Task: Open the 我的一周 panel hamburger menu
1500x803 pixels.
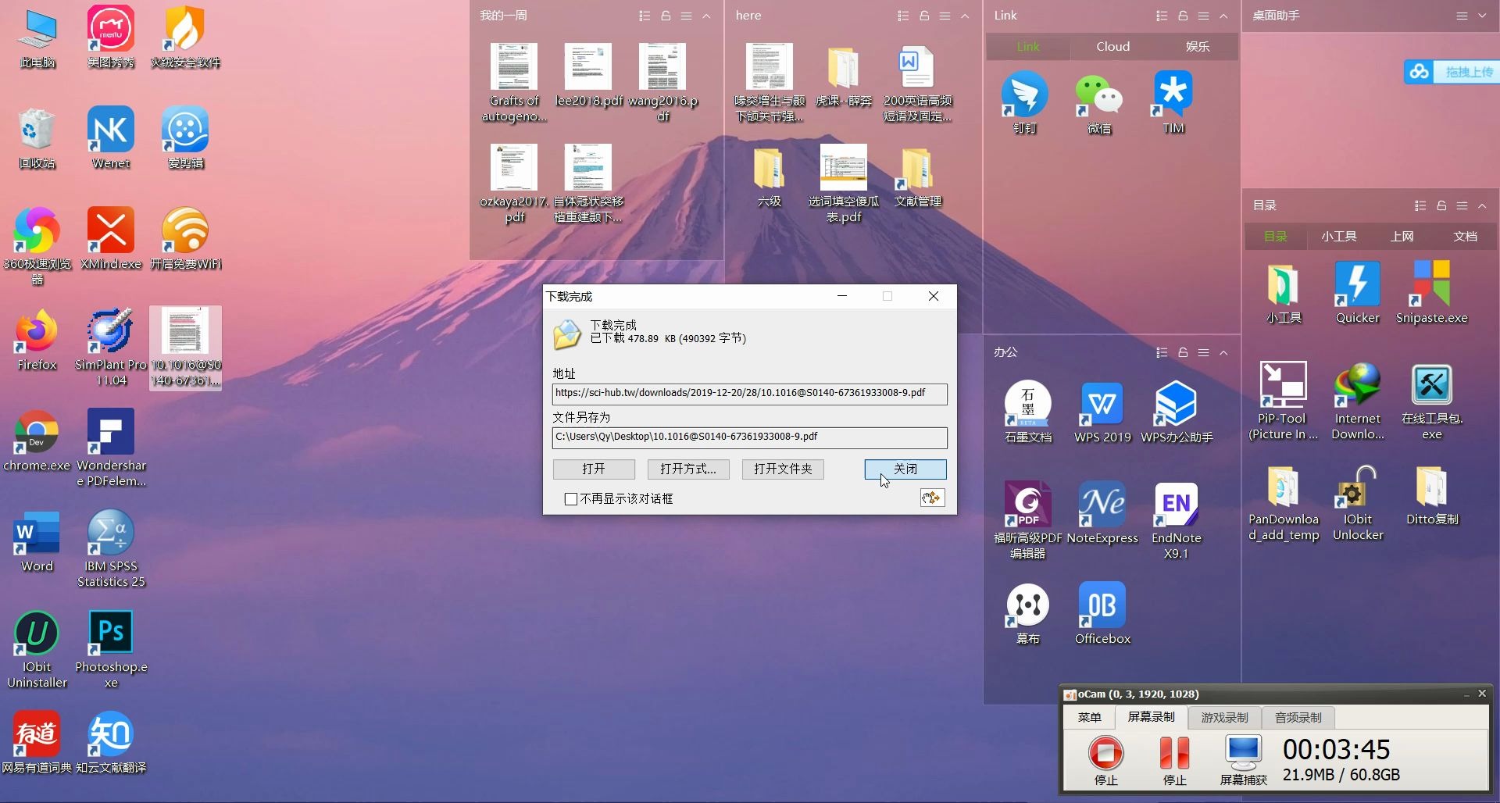Action: tap(686, 16)
